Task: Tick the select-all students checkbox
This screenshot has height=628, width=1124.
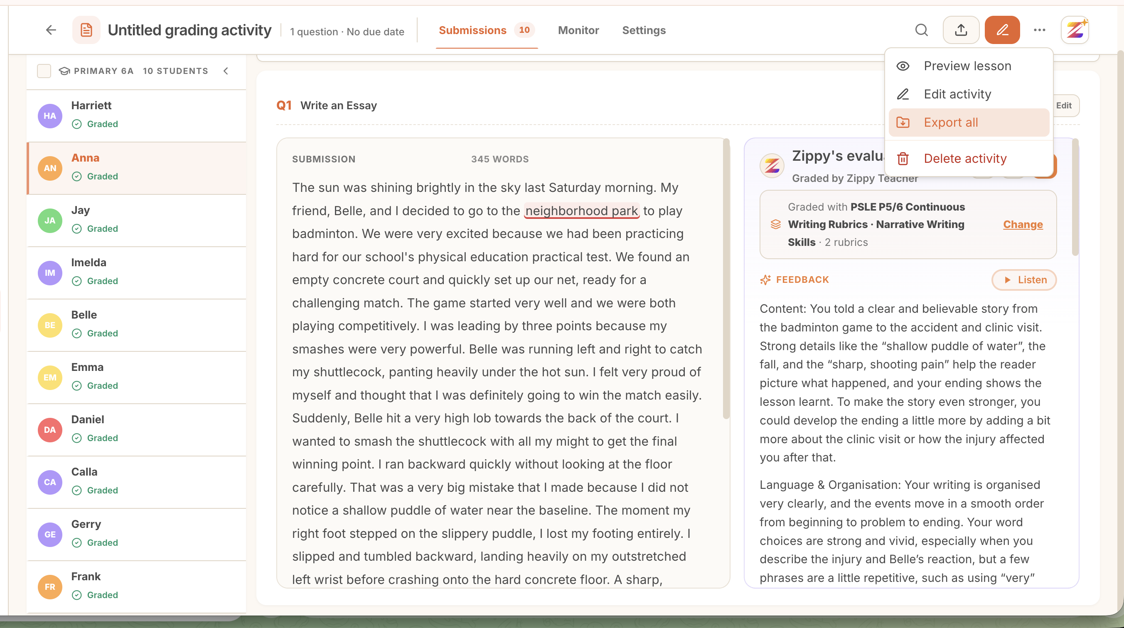Action: pyautogui.click(x=44, y=71)
